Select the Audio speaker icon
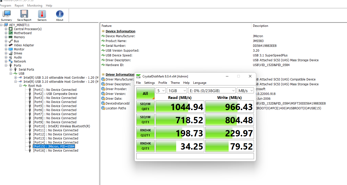This screenshot has width=347, height=185. coord(11,57)
